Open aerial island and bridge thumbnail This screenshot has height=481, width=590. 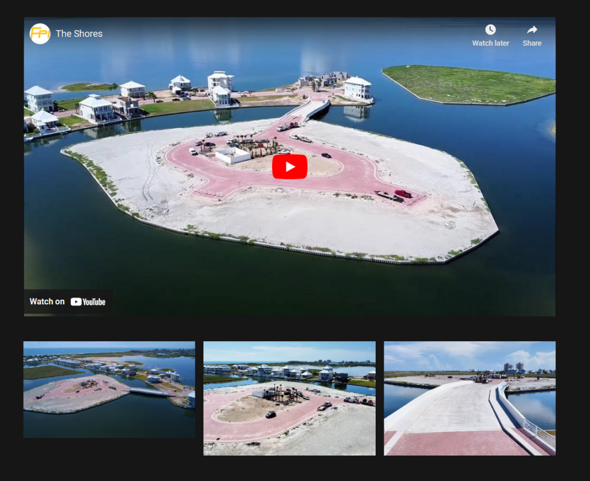109,390
